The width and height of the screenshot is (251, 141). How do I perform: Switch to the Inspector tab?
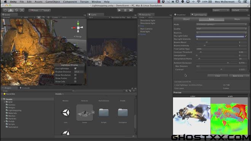(180, 14)
